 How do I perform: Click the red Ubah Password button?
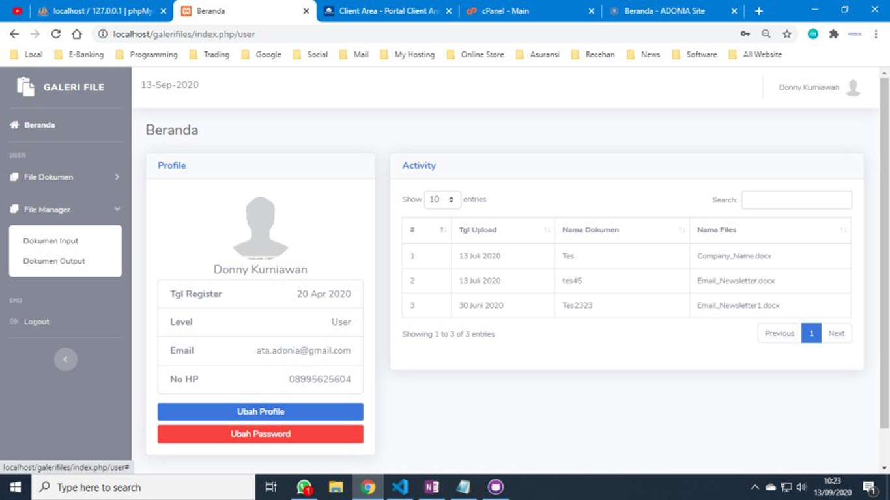261,434
